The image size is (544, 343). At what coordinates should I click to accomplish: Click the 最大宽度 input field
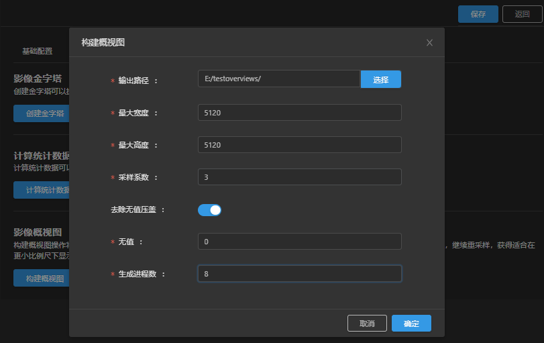(299, 113)
